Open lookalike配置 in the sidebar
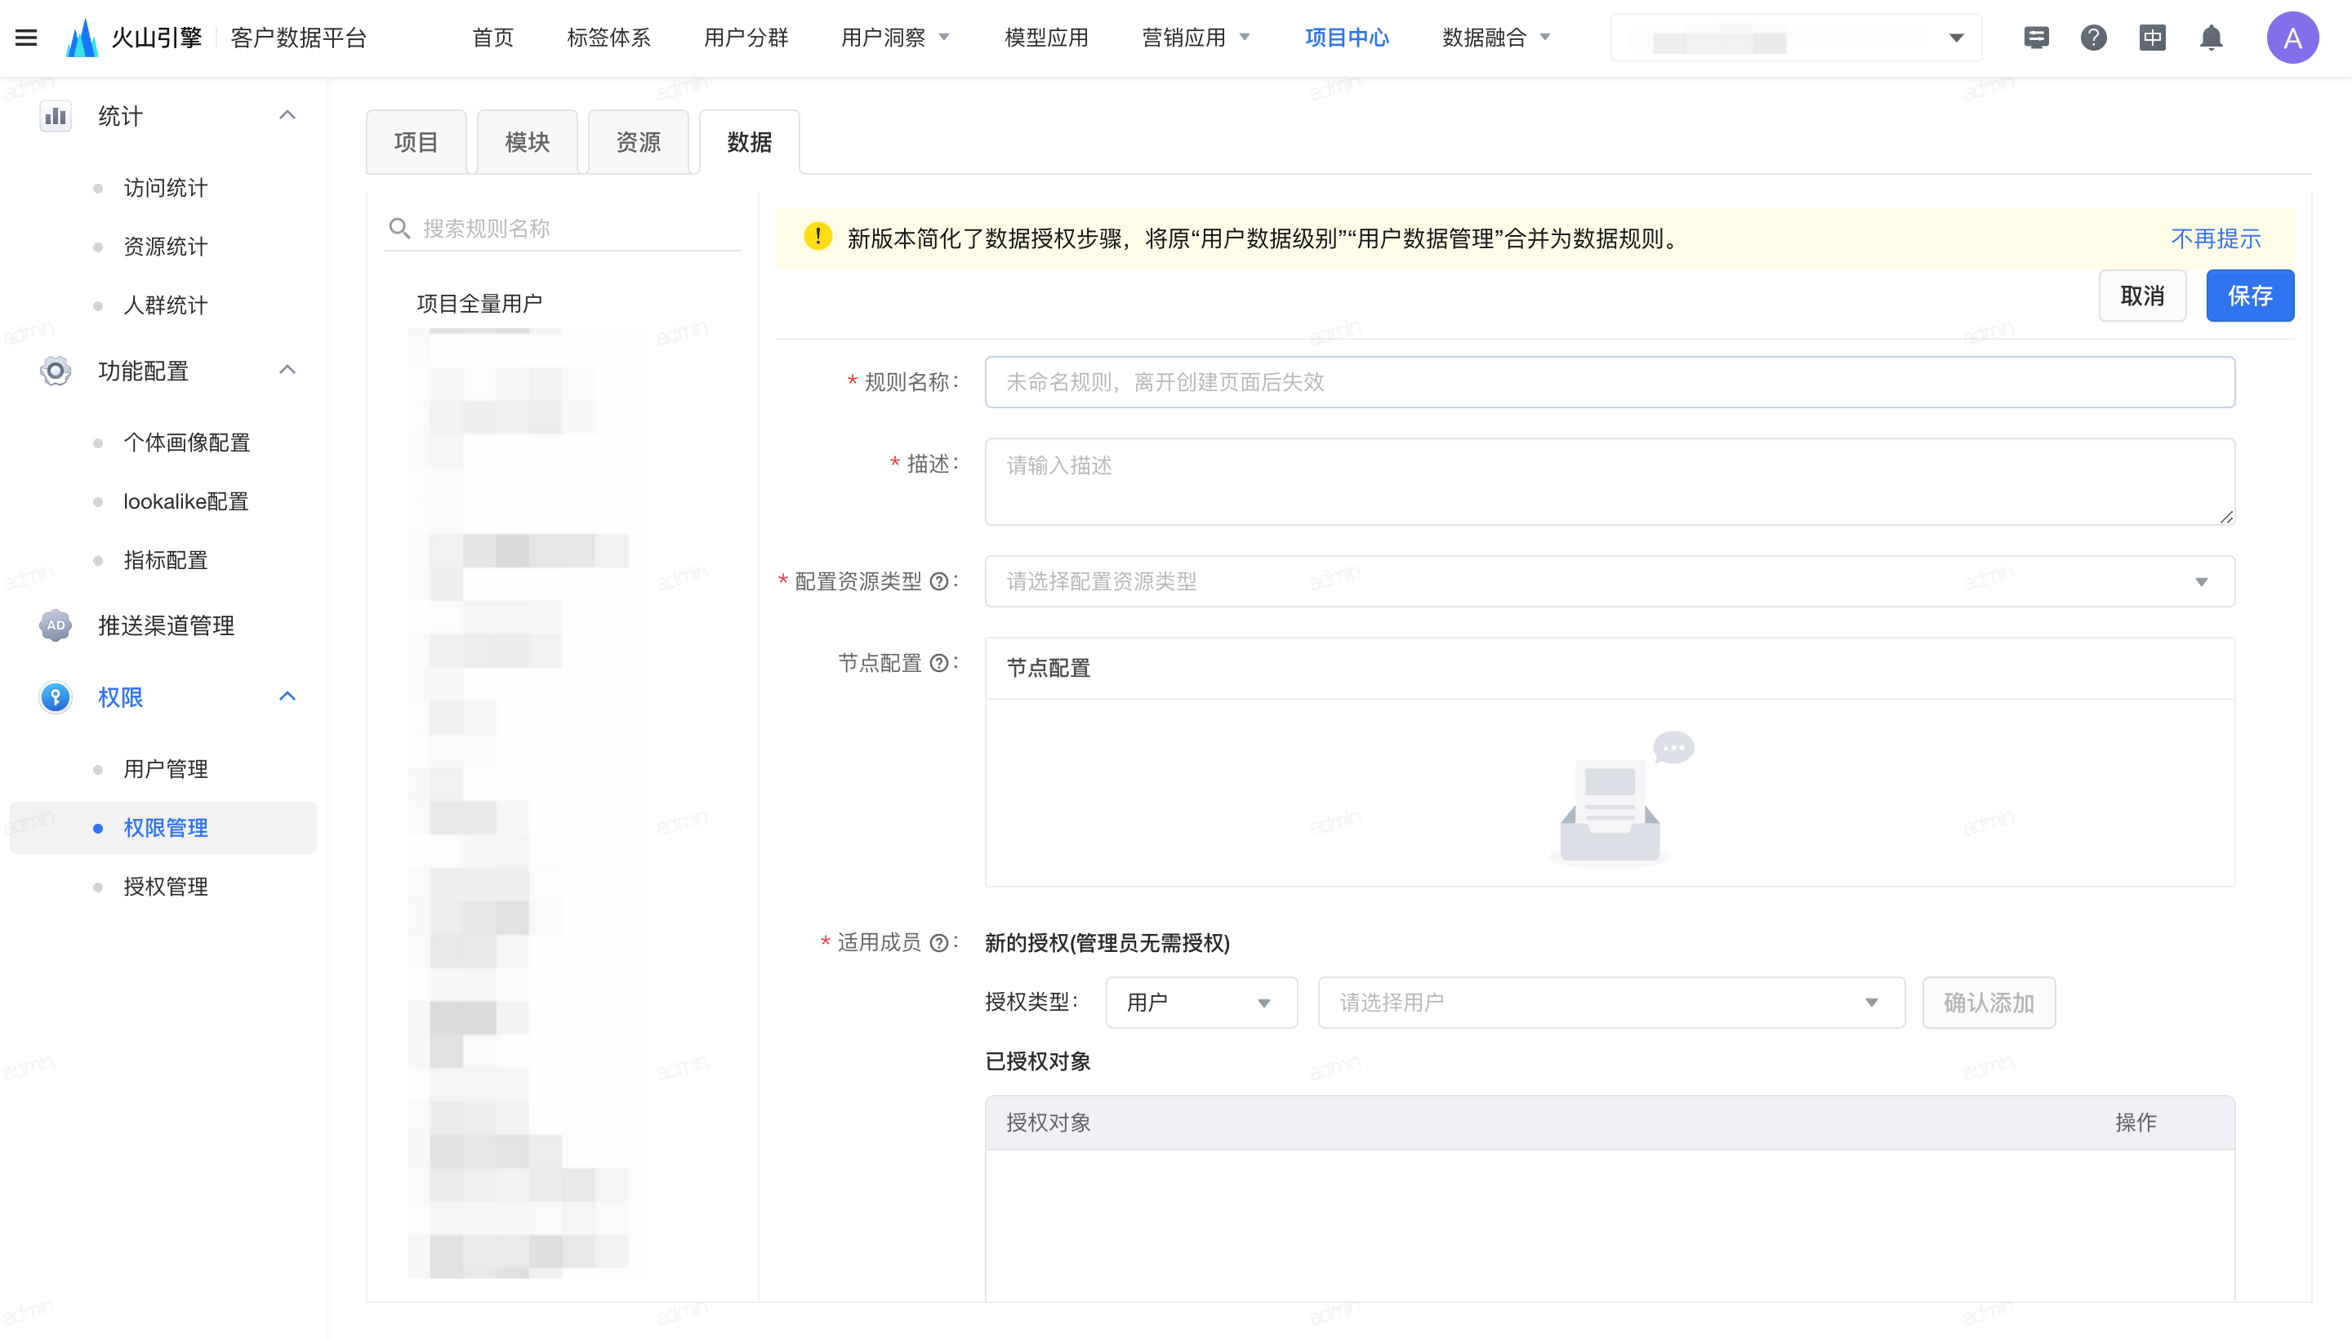This screenshot has height=1339, width=2352. pyautogui.click(x=186, y=501)
